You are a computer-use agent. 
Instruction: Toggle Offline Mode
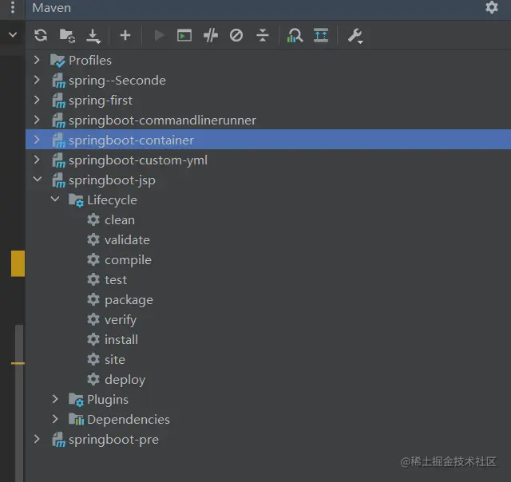pyautogui.click(x=211, y=35)
